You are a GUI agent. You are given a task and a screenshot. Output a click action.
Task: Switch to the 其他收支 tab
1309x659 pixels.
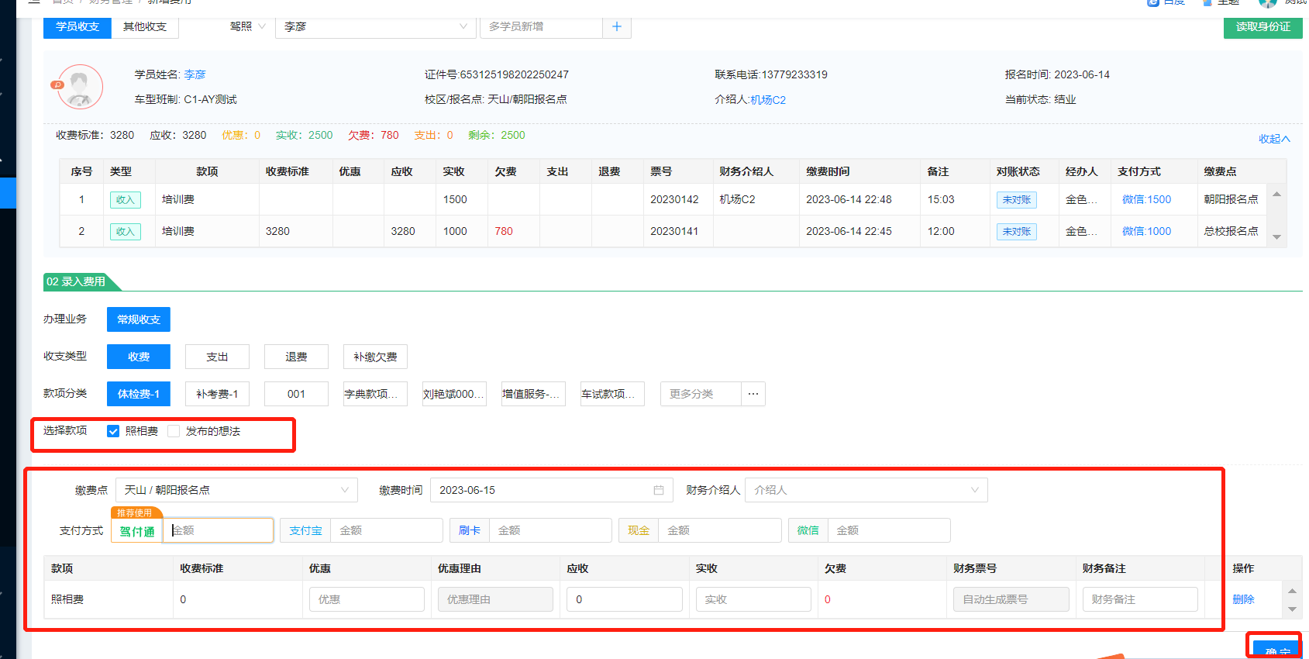(145, 26)
